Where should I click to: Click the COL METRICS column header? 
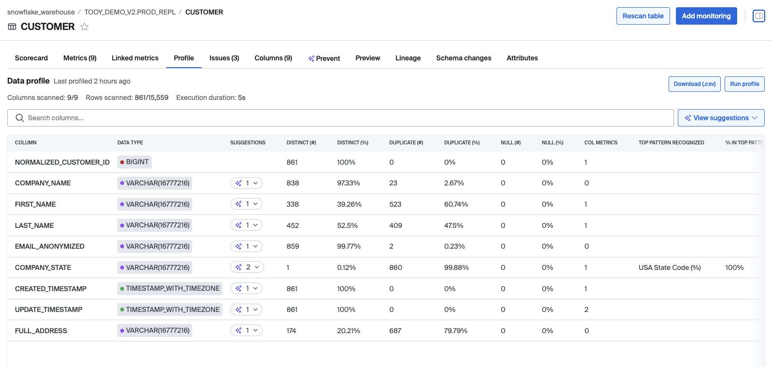pyautogui.click(x=601, y=143)
